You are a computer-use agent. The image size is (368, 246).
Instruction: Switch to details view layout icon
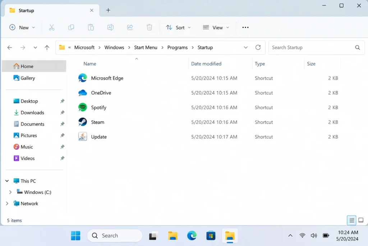click(x=351, y=220)
